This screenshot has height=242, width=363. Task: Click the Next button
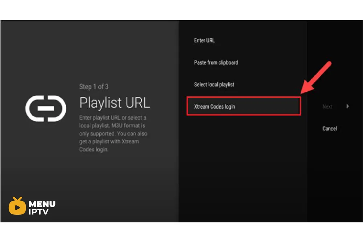(x=327, y=107)
